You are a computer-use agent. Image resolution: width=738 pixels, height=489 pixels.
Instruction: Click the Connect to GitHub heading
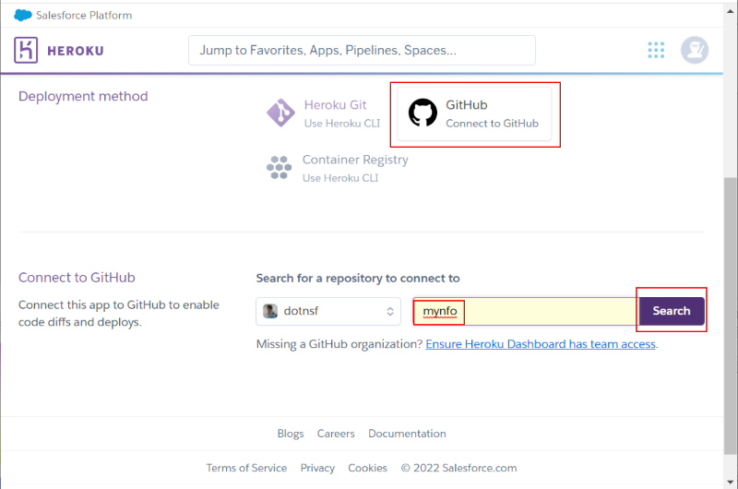click(x=77, y=277)
